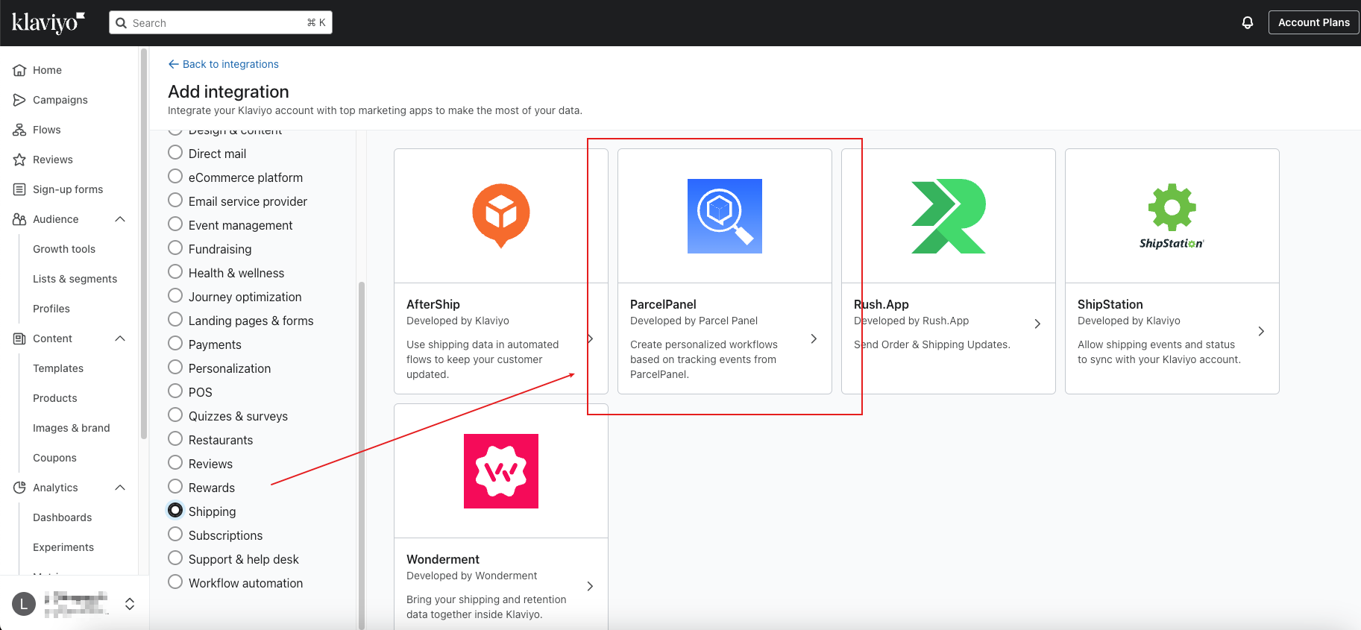1361x630 pixels.
Task: Open the Wonderment integration title
Action: tap(443, 559)
